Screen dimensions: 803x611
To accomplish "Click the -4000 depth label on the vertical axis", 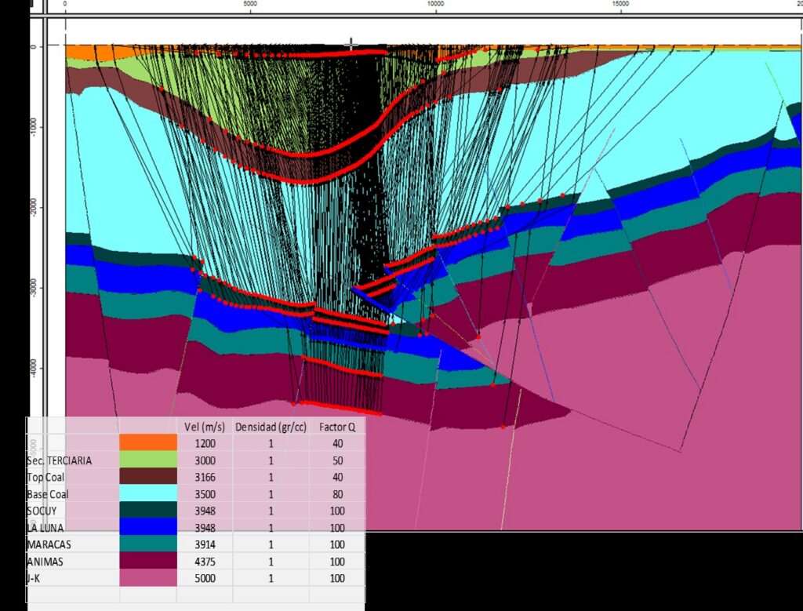I will click(33, 368).
